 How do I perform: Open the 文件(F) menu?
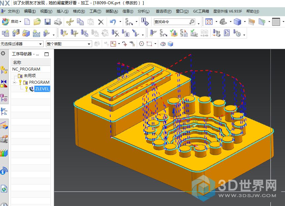tap(14, 11)
